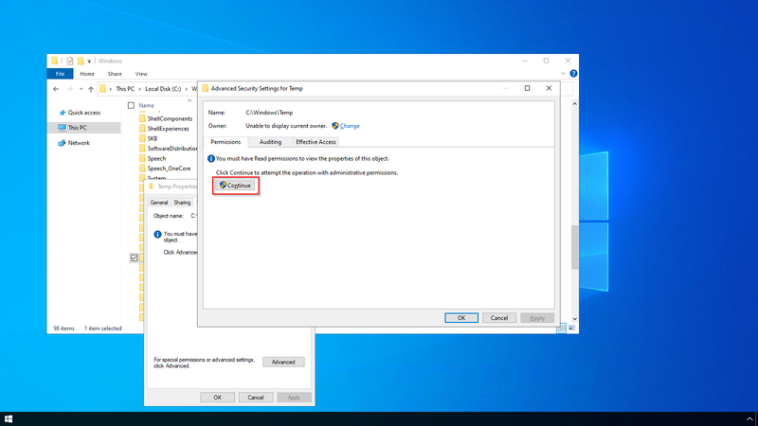The width and height of the screenshot is (758, 426).
Task: Click the Continue button with shield
Action: (235, 186)
